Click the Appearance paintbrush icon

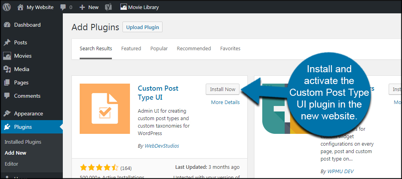pyautogui.click(x=7, y=113)
